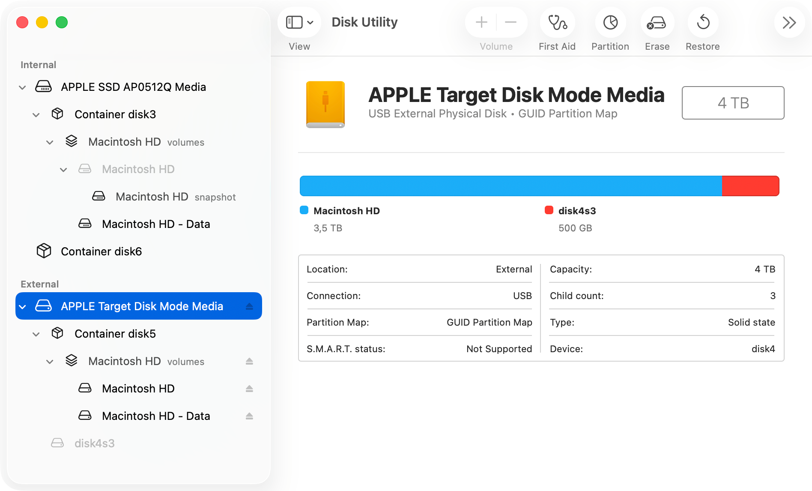The width and height of the screenshot is (812, 491).
Task: Minimize the Disk Utility window
Action: [42, 22]
